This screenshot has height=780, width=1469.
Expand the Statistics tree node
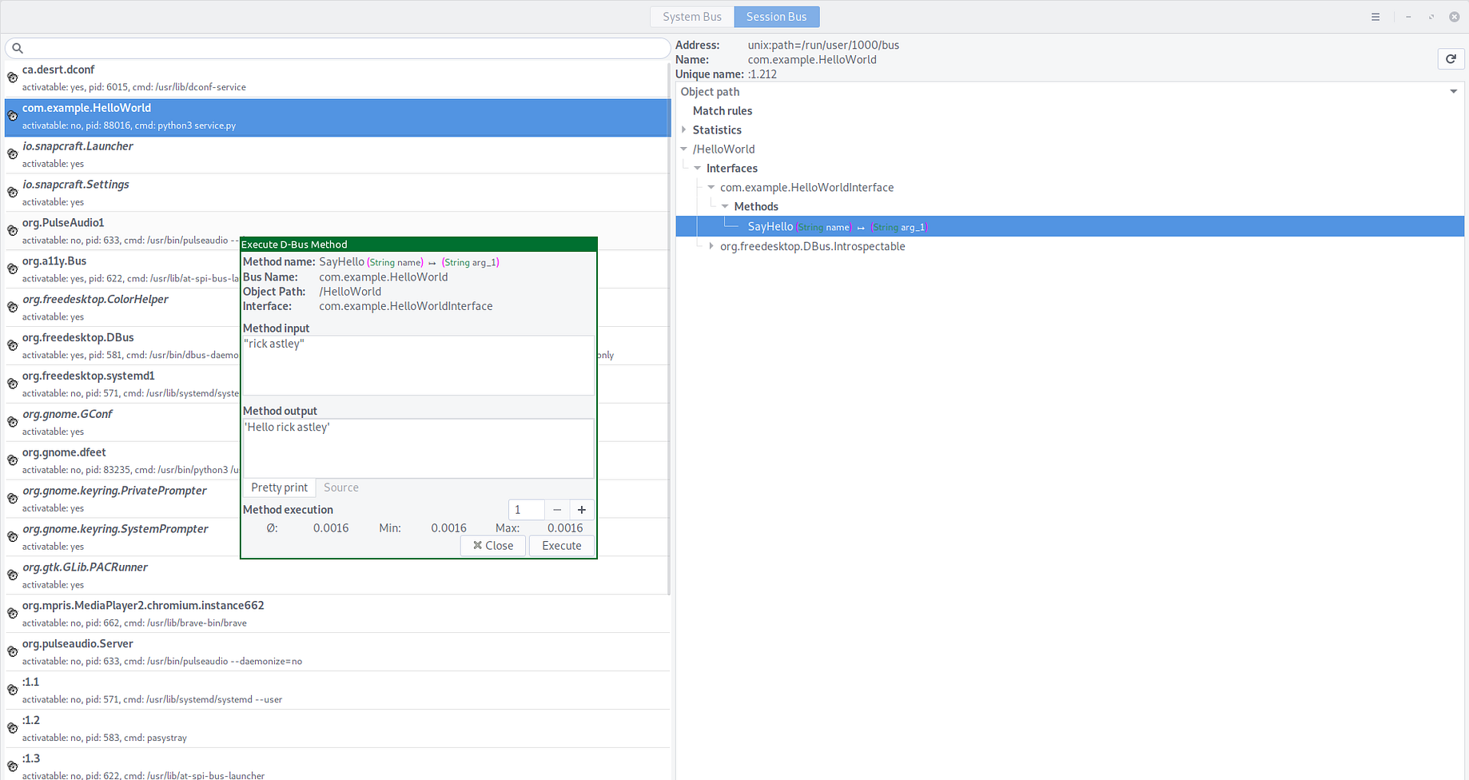[x=684, y=129]
